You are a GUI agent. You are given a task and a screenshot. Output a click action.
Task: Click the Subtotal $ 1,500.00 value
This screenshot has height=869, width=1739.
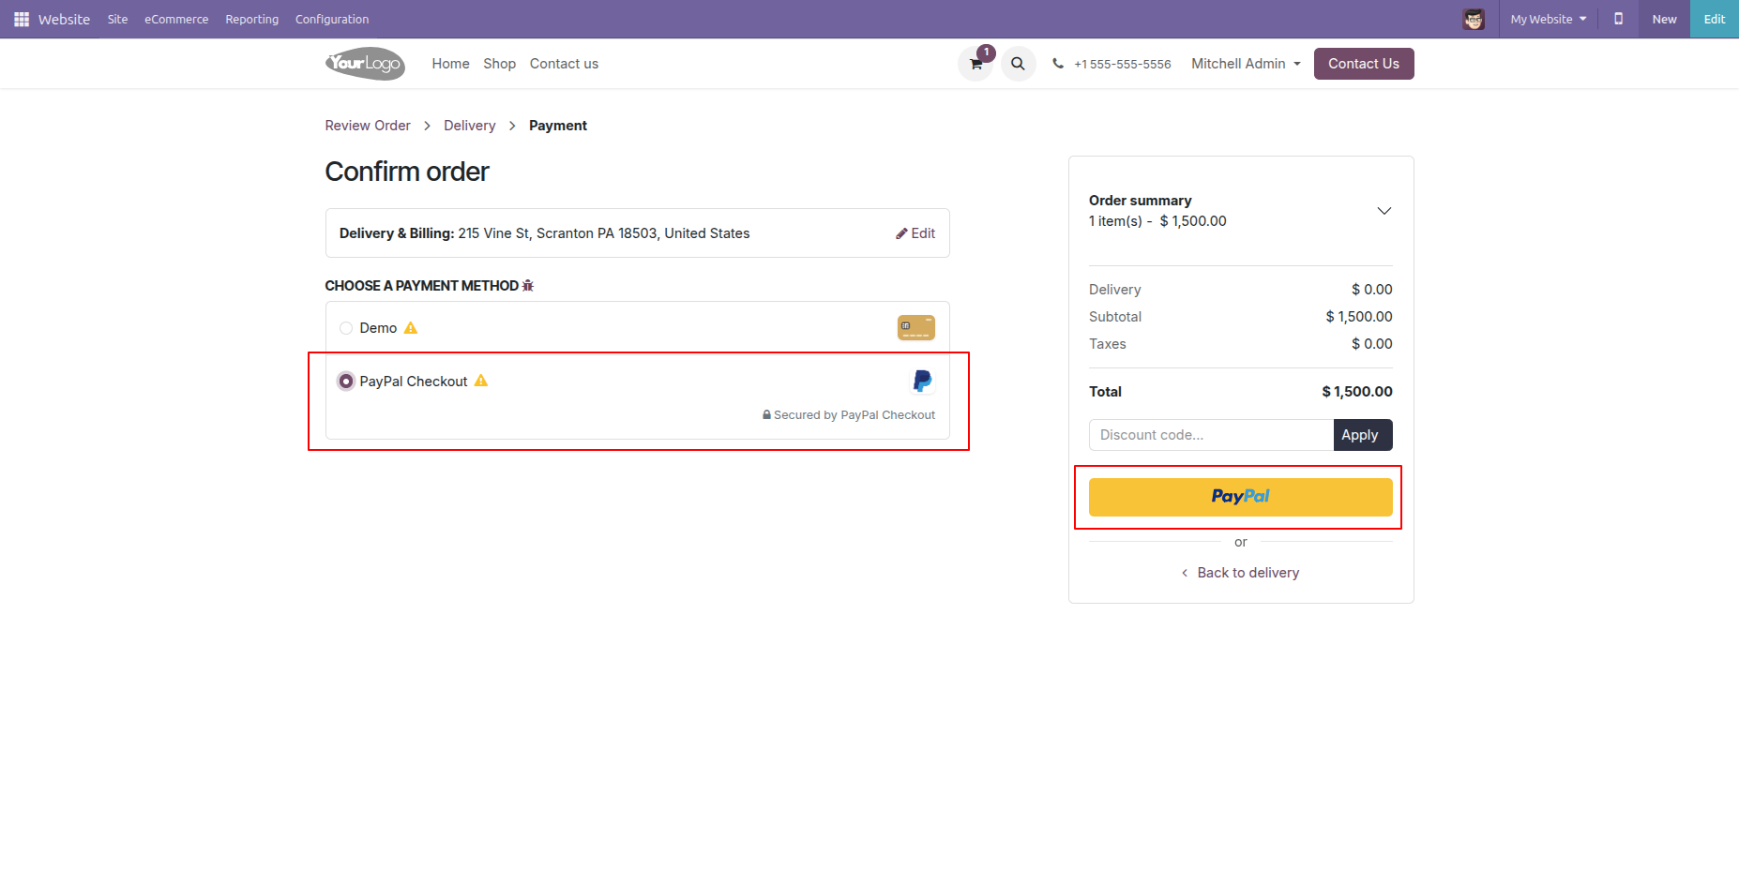(1359, 317)
